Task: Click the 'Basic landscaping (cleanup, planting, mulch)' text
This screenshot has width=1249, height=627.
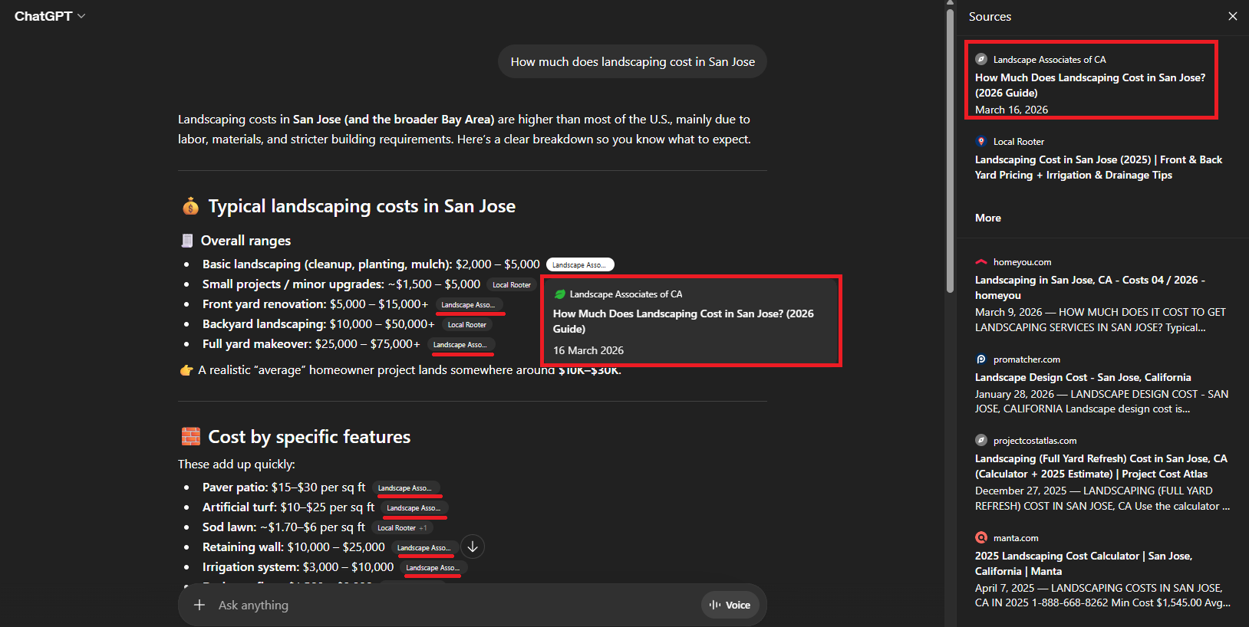Action: tap(326, 264)
